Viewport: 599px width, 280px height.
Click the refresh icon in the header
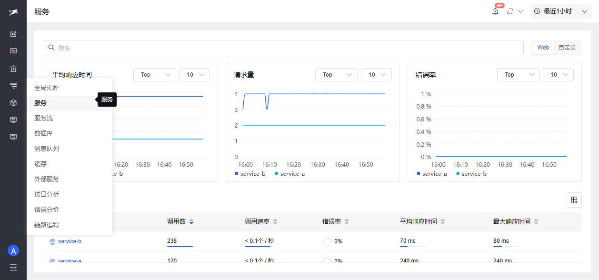pos(510,11)
